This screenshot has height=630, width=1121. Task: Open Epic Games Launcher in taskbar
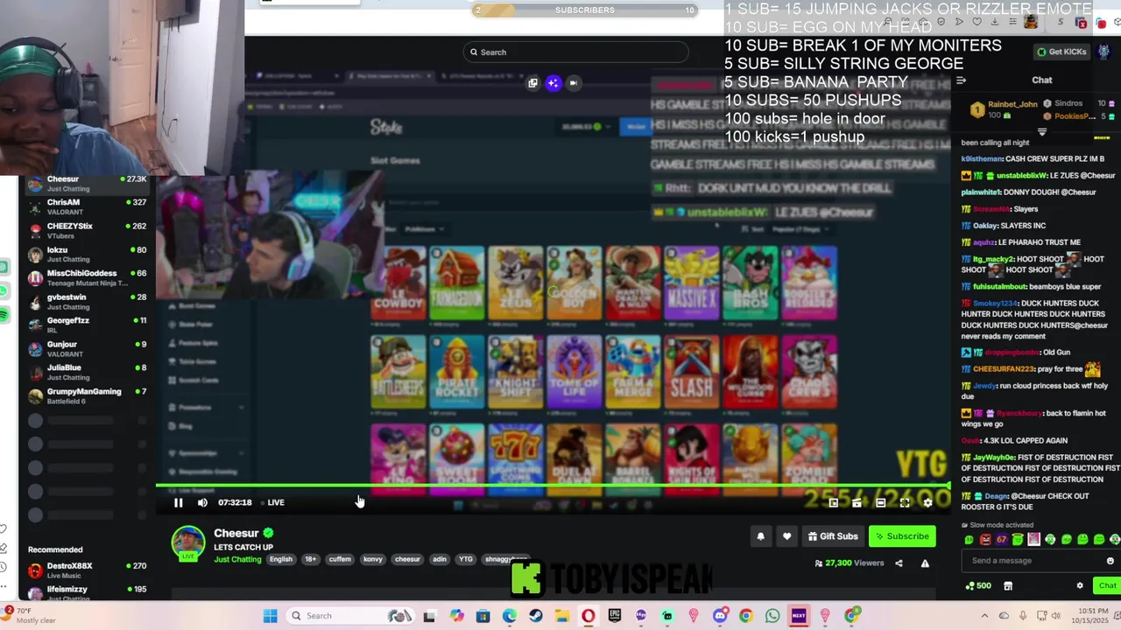[x=614, y=616]
